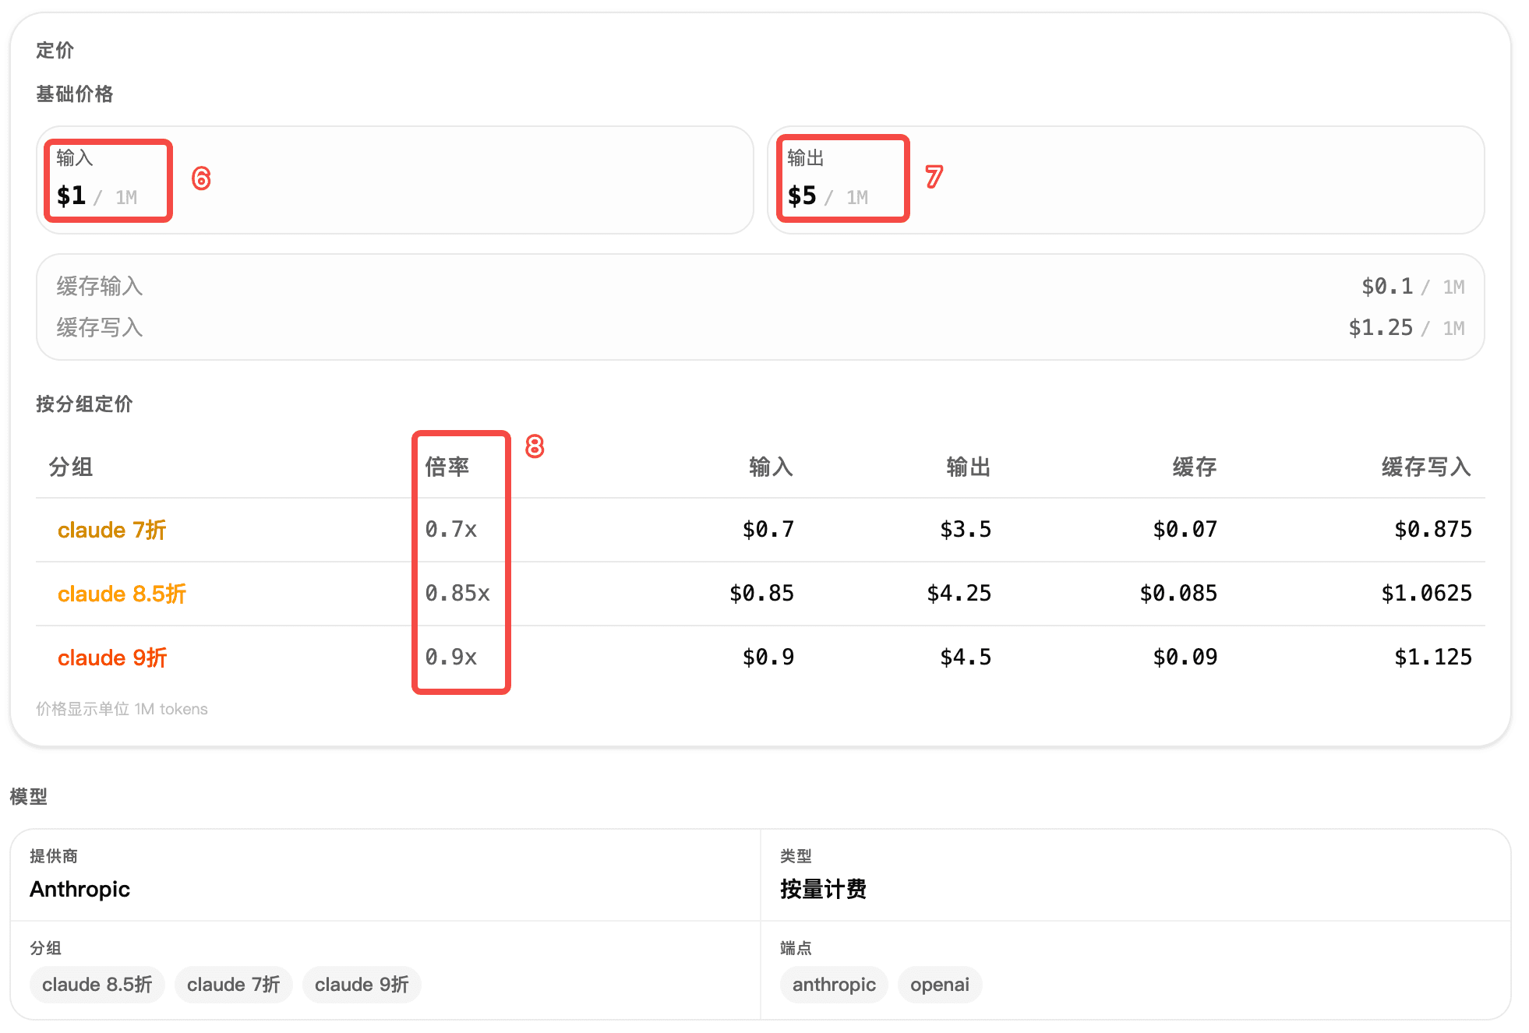Click the claude 7折 group name
The width and height of the screenshot is (1529, 1033).
tap(111, 531)
